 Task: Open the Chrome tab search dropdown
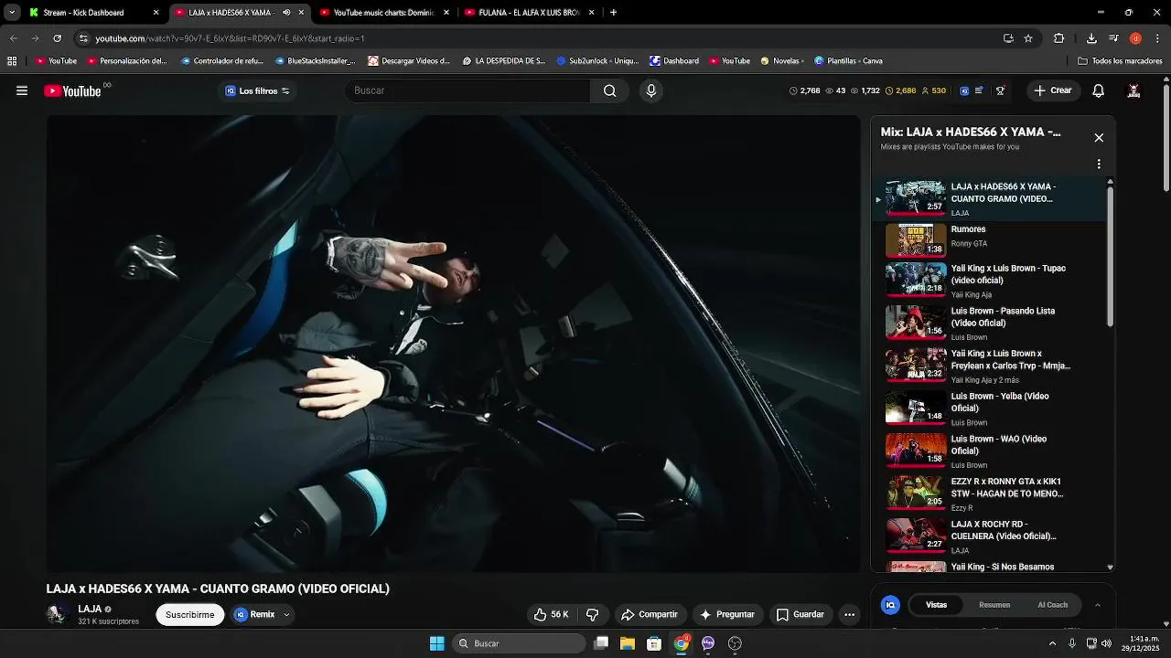[12, 13]
